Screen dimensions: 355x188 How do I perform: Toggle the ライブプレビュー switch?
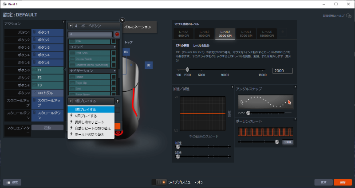point(159,182)
